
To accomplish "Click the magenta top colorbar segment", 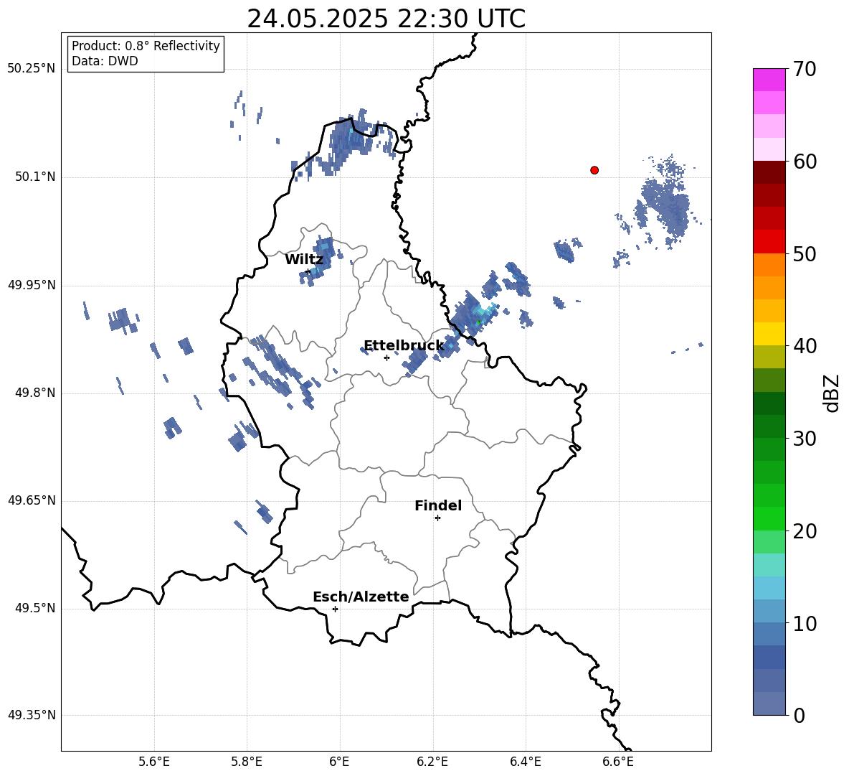I will pyautogui.click(x=769, y=80).
